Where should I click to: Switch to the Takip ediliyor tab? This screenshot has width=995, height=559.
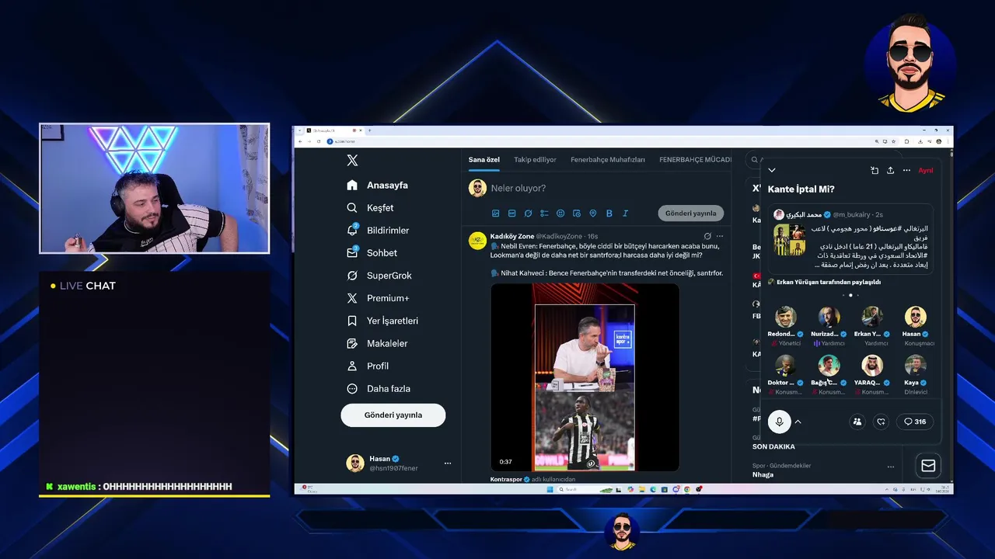click(x=535, y=159)
